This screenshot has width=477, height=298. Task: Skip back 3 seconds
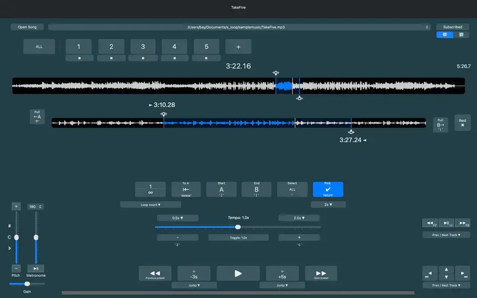(194, 273)
